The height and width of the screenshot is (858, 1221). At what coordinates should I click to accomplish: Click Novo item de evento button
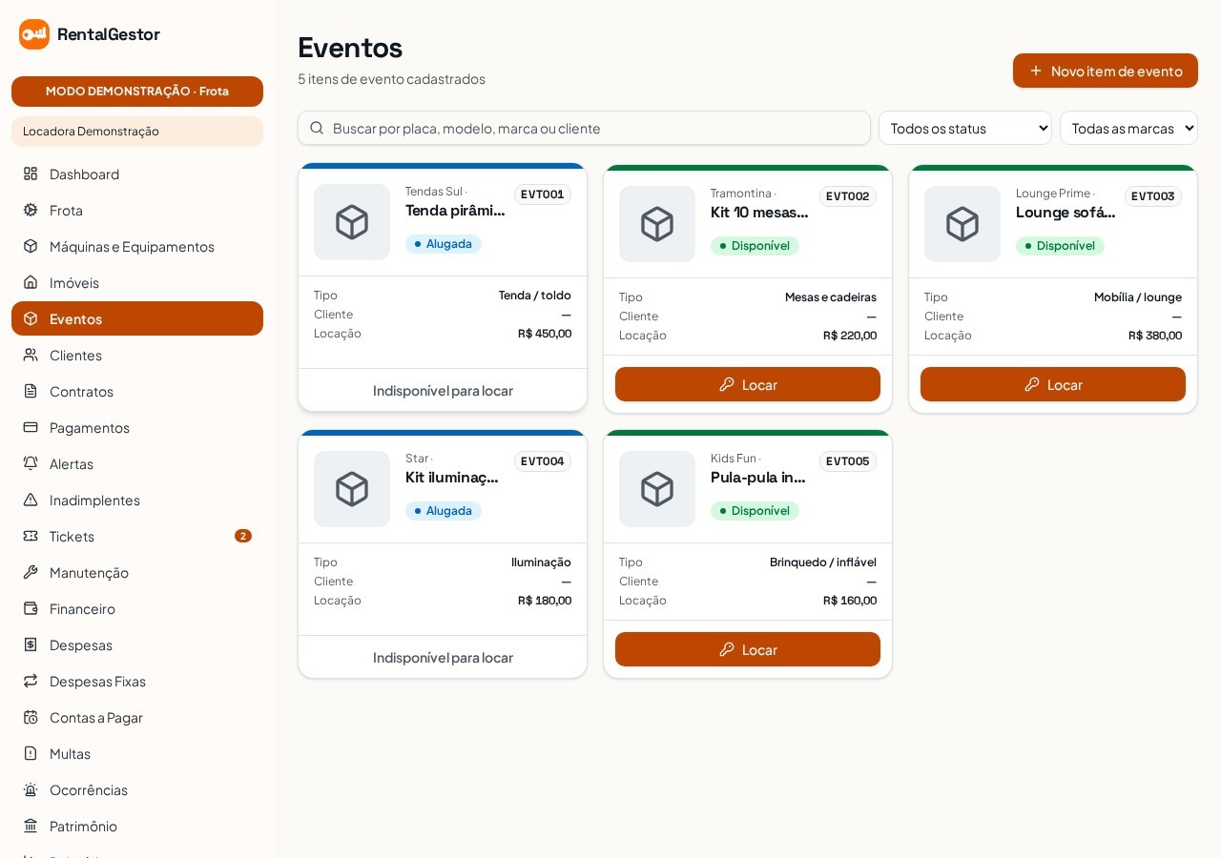[x=1106, y=71]
